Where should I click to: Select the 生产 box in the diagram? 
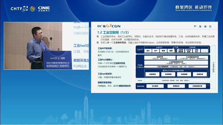[x=156, y=51]
